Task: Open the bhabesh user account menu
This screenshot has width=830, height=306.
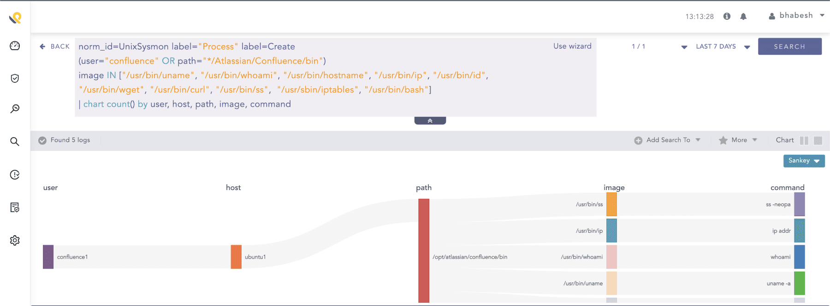Action: [796, 16]
